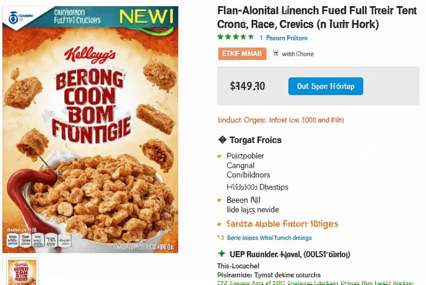Click the orange bullet beside Poirtpobler
Screen dimensions: 426x285
pyautogui.click(x=219, y=156)
